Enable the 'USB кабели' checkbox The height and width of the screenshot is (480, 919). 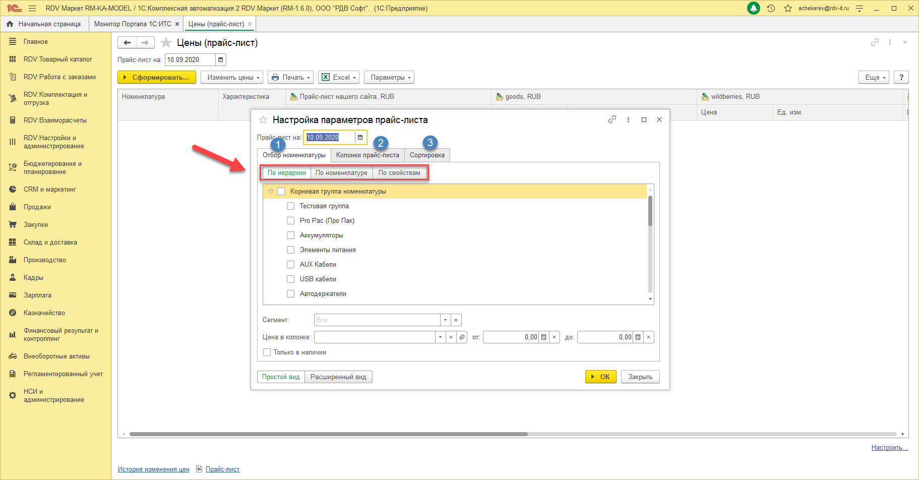(x=290, y=279)
